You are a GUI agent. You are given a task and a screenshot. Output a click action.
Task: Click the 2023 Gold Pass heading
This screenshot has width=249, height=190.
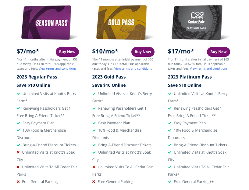click(x=109, y=77)
